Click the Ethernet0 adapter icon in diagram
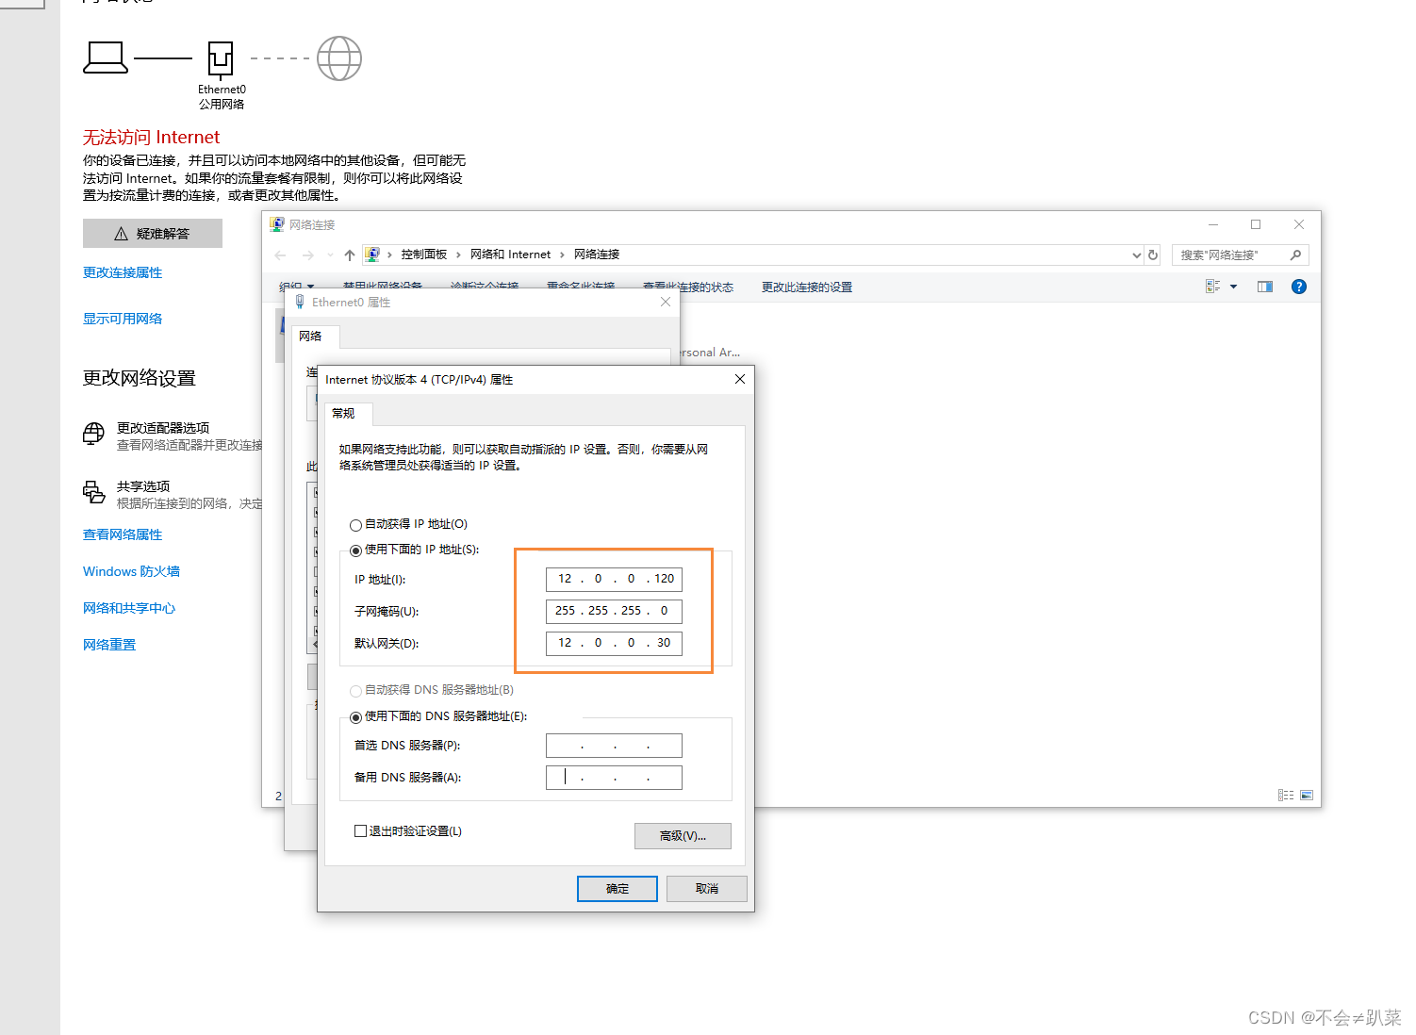Viewport: 1416px width, 1035px height. tap(221, 59)
